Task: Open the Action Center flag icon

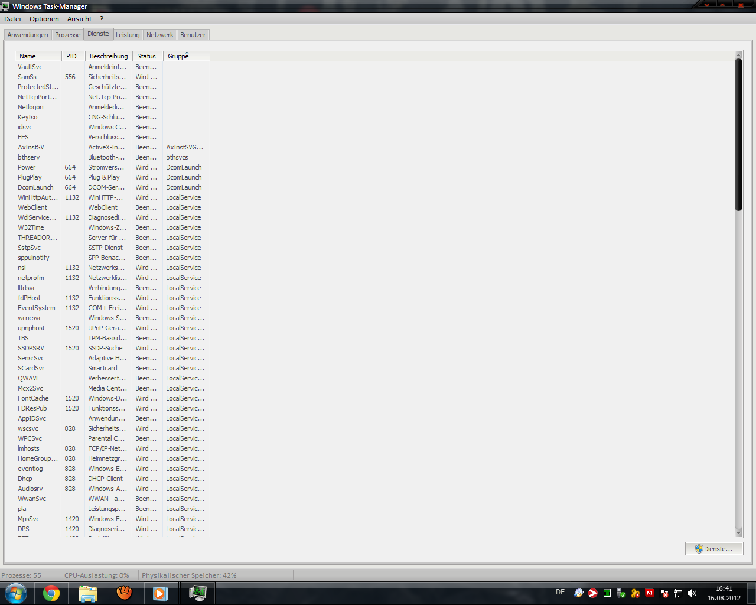Action: [664, 593]
